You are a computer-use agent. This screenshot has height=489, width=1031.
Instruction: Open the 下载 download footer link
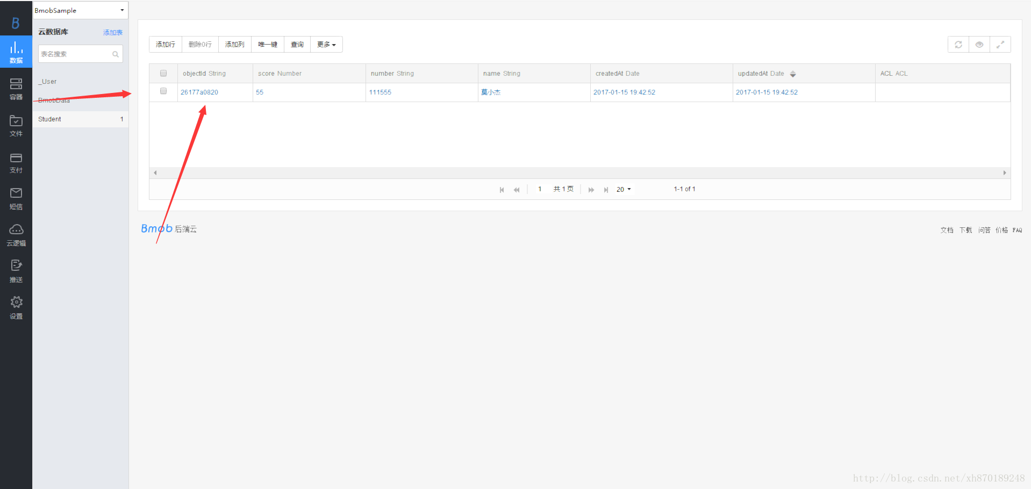[965, 230]
